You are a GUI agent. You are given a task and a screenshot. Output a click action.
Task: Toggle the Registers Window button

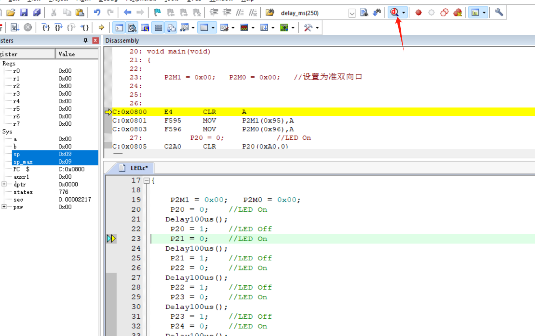[x=158, y=27]
